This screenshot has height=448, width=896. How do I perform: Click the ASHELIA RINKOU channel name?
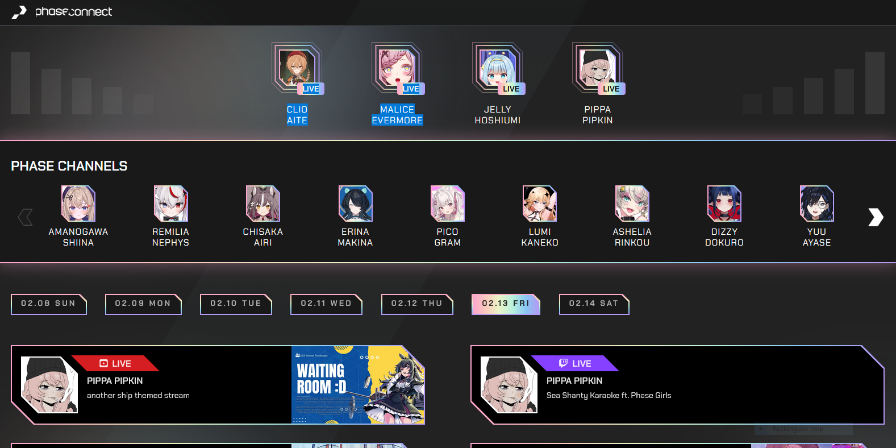click(632, 237)
